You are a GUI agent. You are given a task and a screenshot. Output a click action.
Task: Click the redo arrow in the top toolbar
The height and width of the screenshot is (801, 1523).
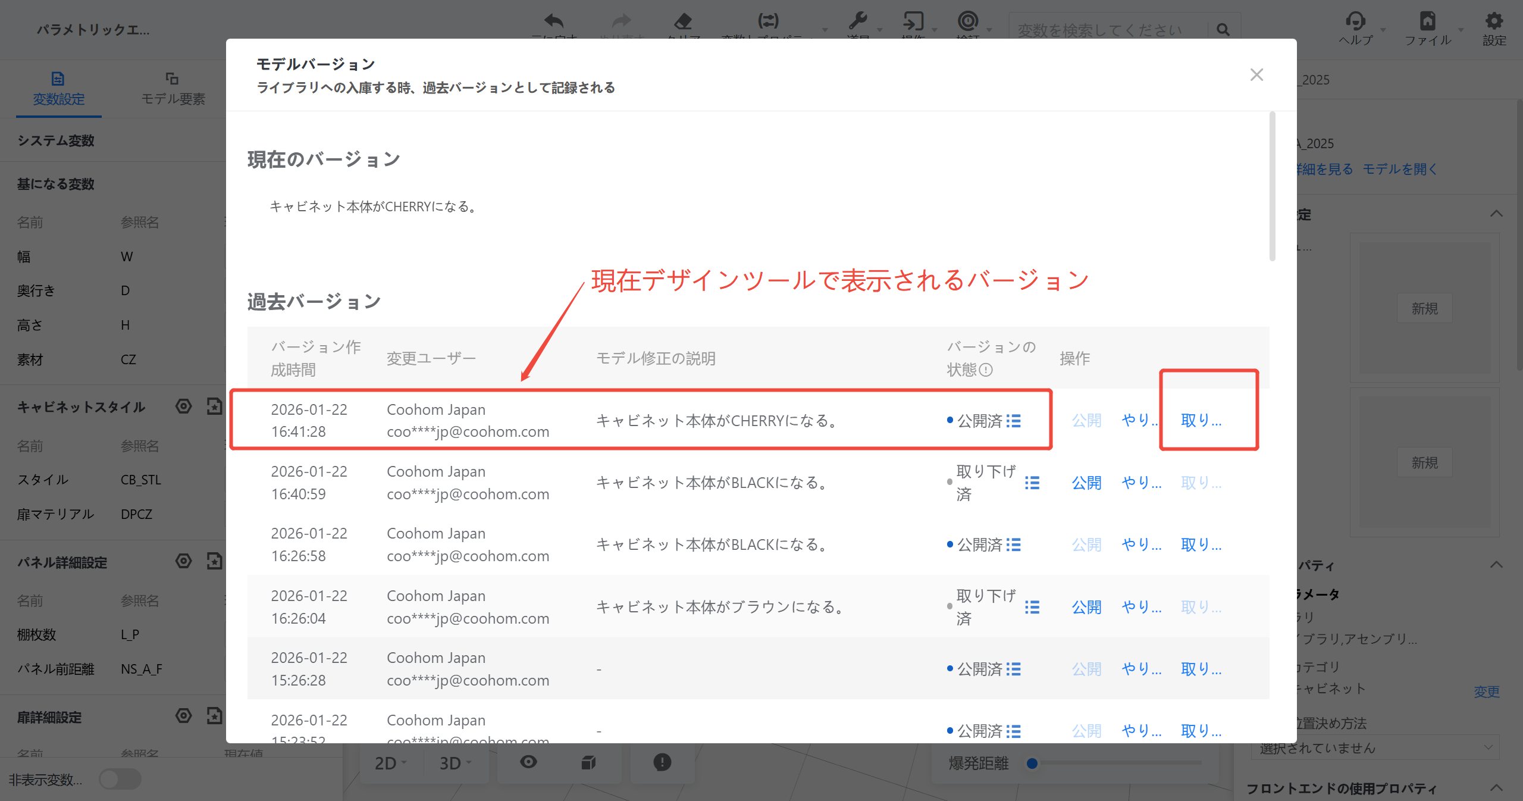click(621, 21)
